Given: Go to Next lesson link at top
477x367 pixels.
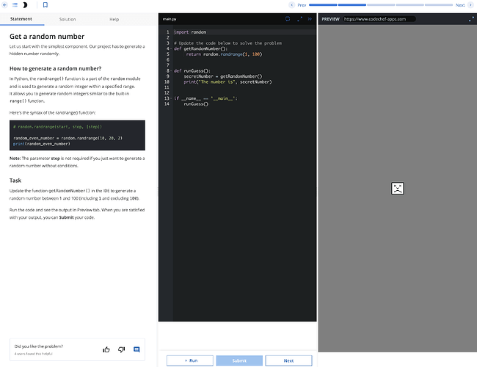Looking at the screenshot, I should click(x=460, y=5).
